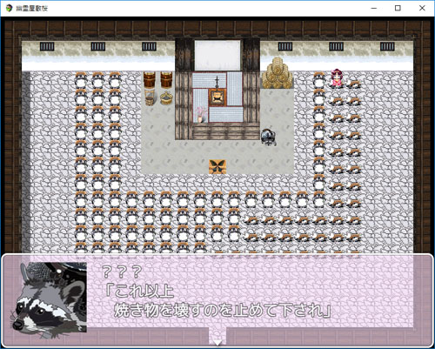Click the flower vase in the alcove
Screen dimensions: 435x349
[x=200, y=115]
